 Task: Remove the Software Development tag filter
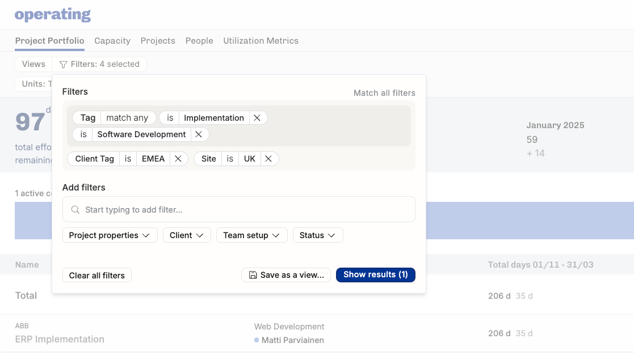(x=199, y=134)
